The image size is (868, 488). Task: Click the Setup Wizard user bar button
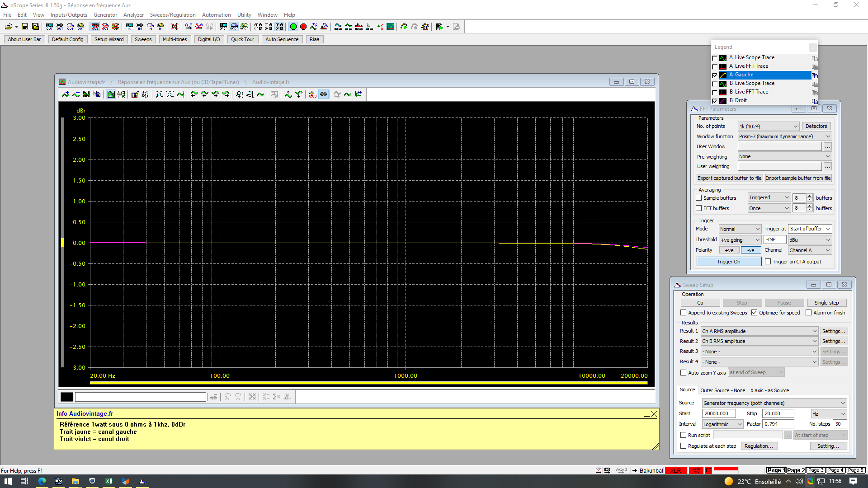109,39
